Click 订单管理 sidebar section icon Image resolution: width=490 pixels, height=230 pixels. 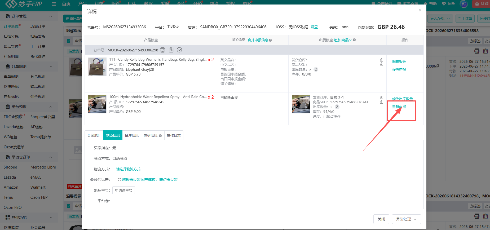(x=8, y=16)
